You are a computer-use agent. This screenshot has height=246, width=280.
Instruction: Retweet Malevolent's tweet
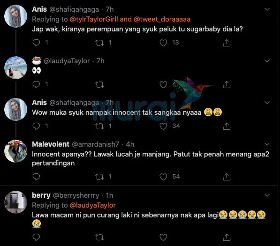pyautogui.click(x=99, y=177)
